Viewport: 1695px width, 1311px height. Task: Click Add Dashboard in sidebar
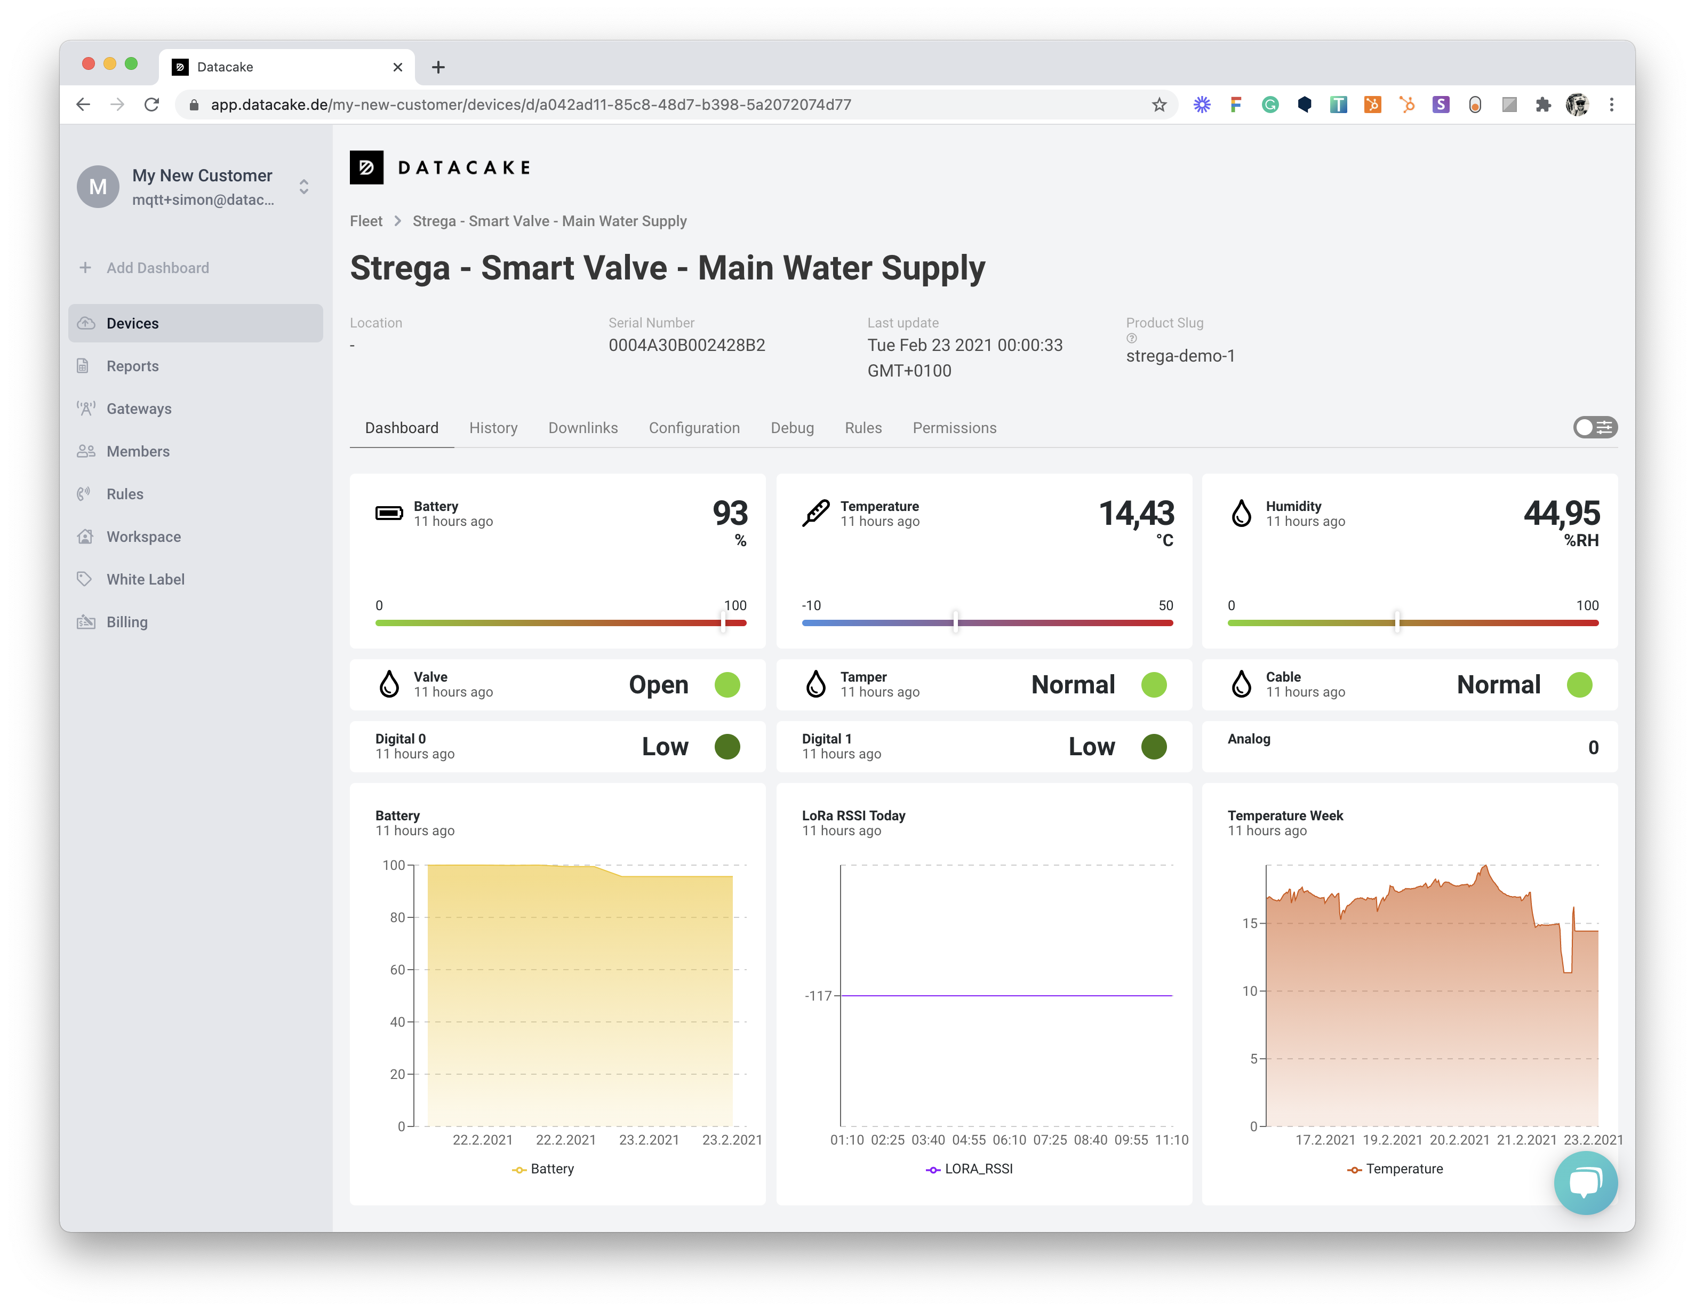(157, 268)
